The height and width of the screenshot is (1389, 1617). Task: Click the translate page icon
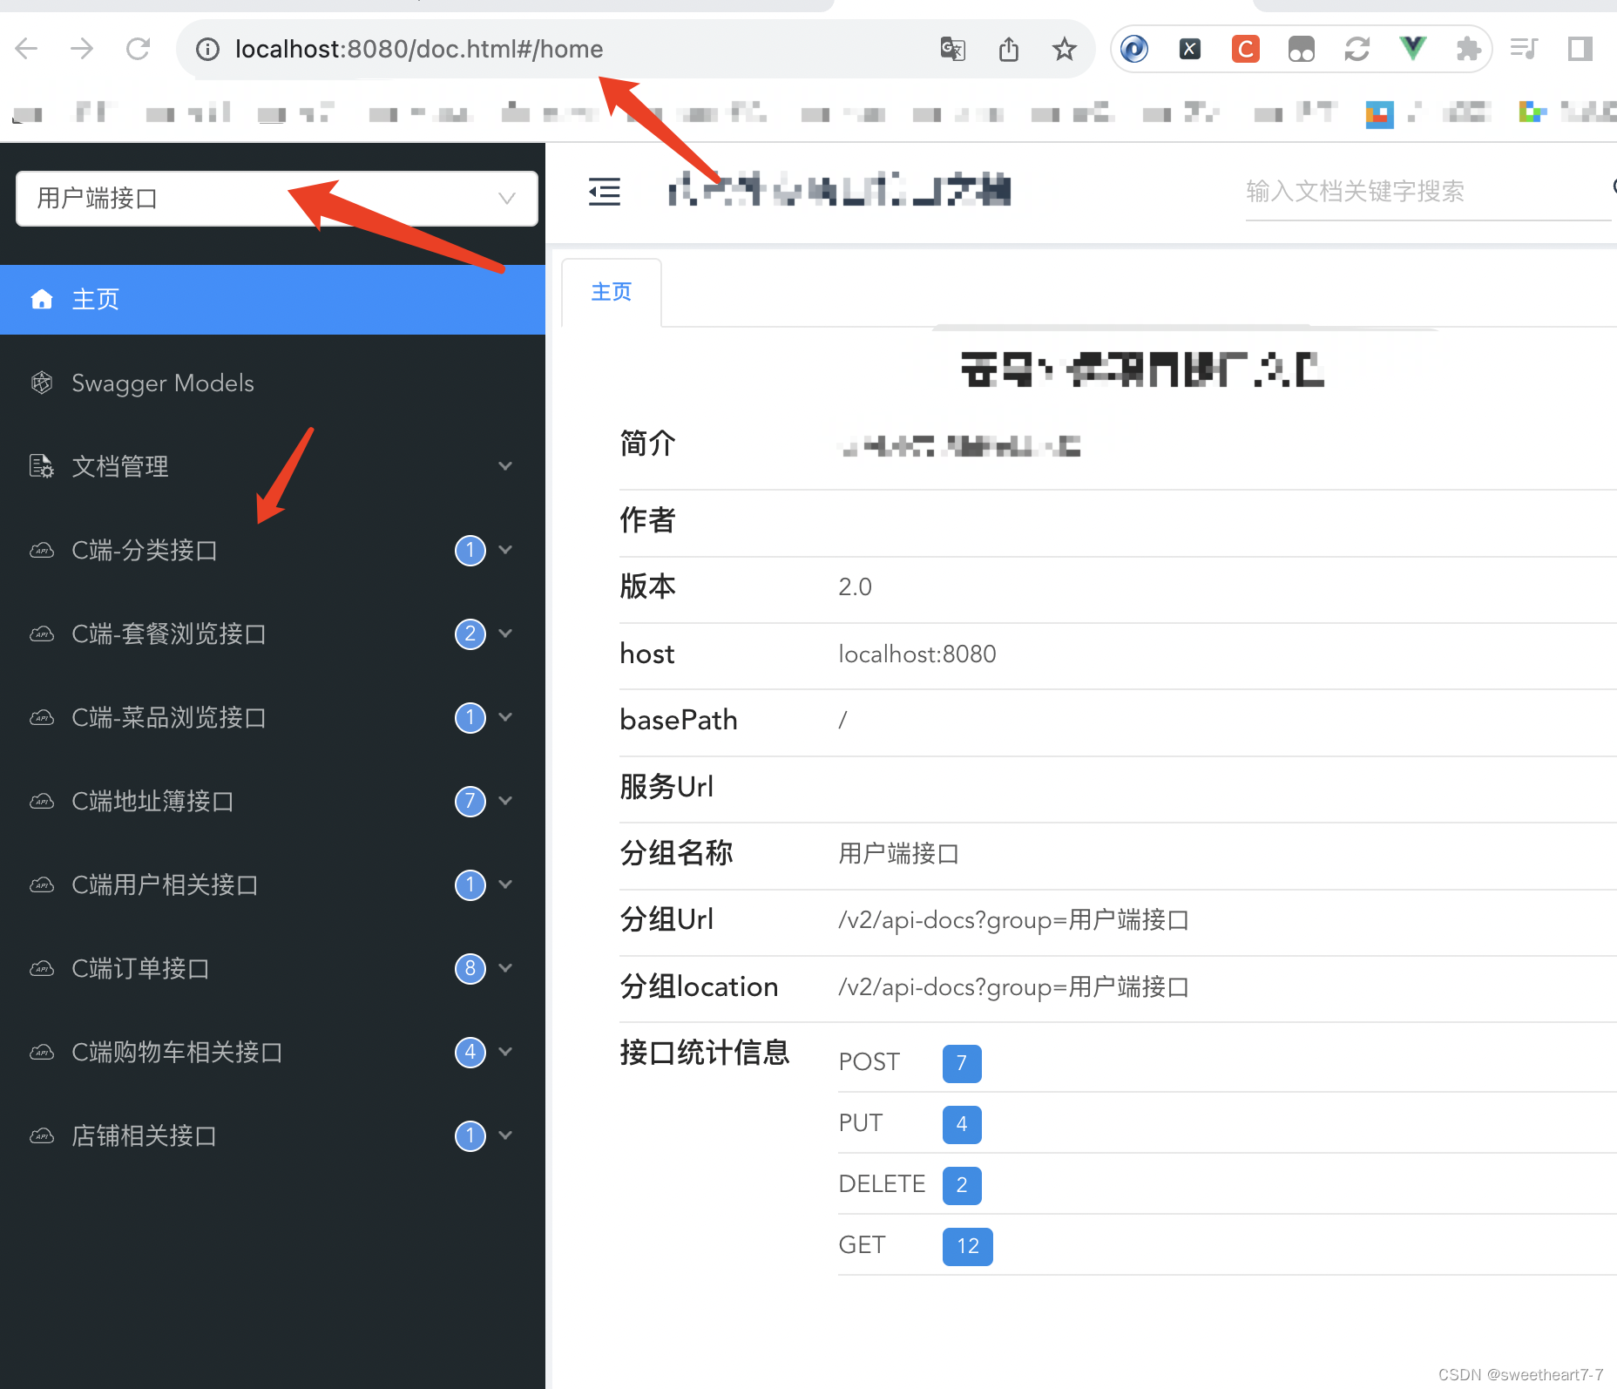pos(953,49)
